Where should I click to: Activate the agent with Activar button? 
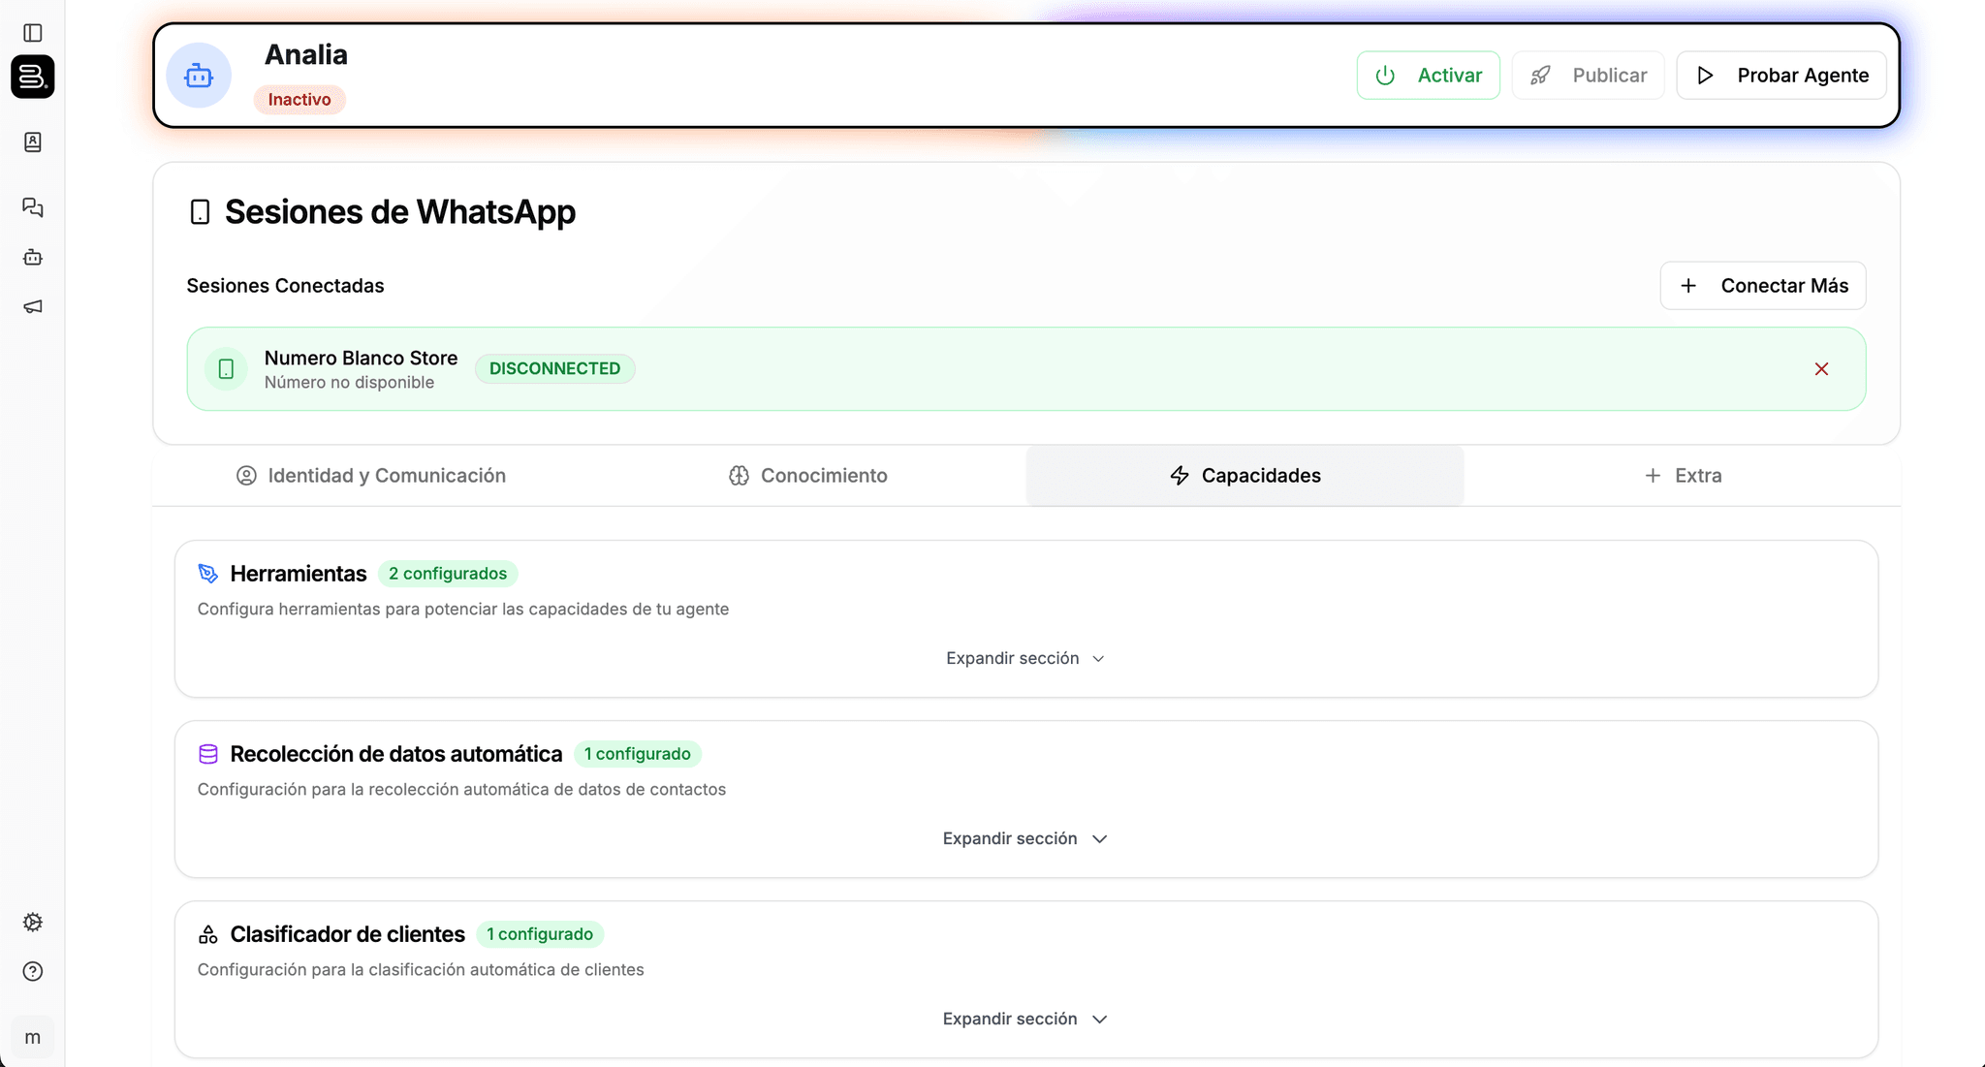coord(1428,76)
